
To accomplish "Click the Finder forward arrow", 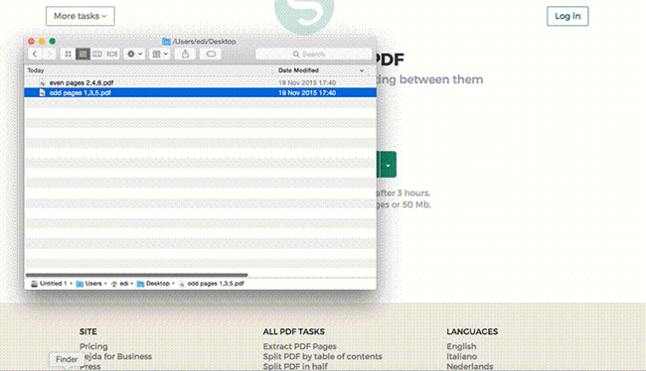I will (50, 54).
